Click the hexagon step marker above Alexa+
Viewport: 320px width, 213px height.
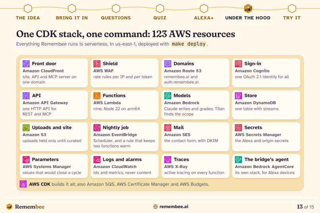[204, 9]
